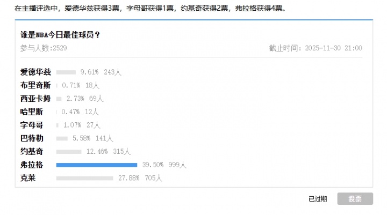Choose 西亚卡姆 in the poll
Image resolution: width=387 pixels, height=215 pixels.
coord(36,99)
